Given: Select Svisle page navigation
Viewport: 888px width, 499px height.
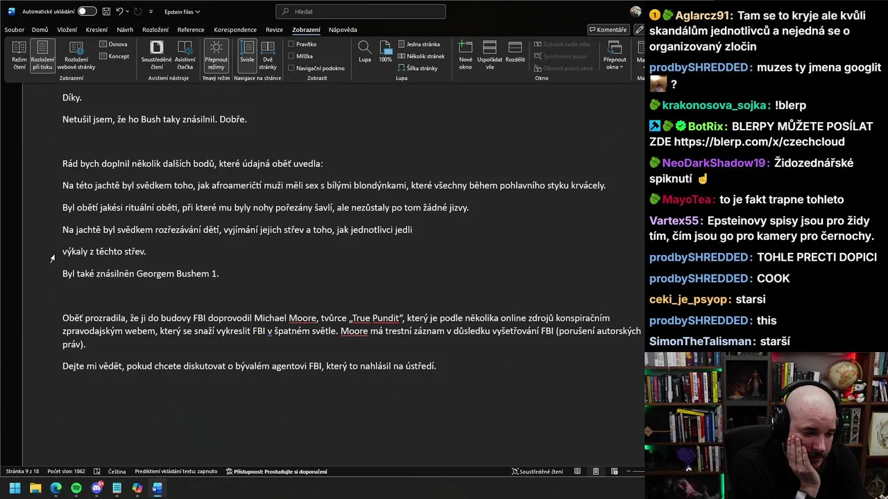Looking at the screenshot, I should click(247, 55).
